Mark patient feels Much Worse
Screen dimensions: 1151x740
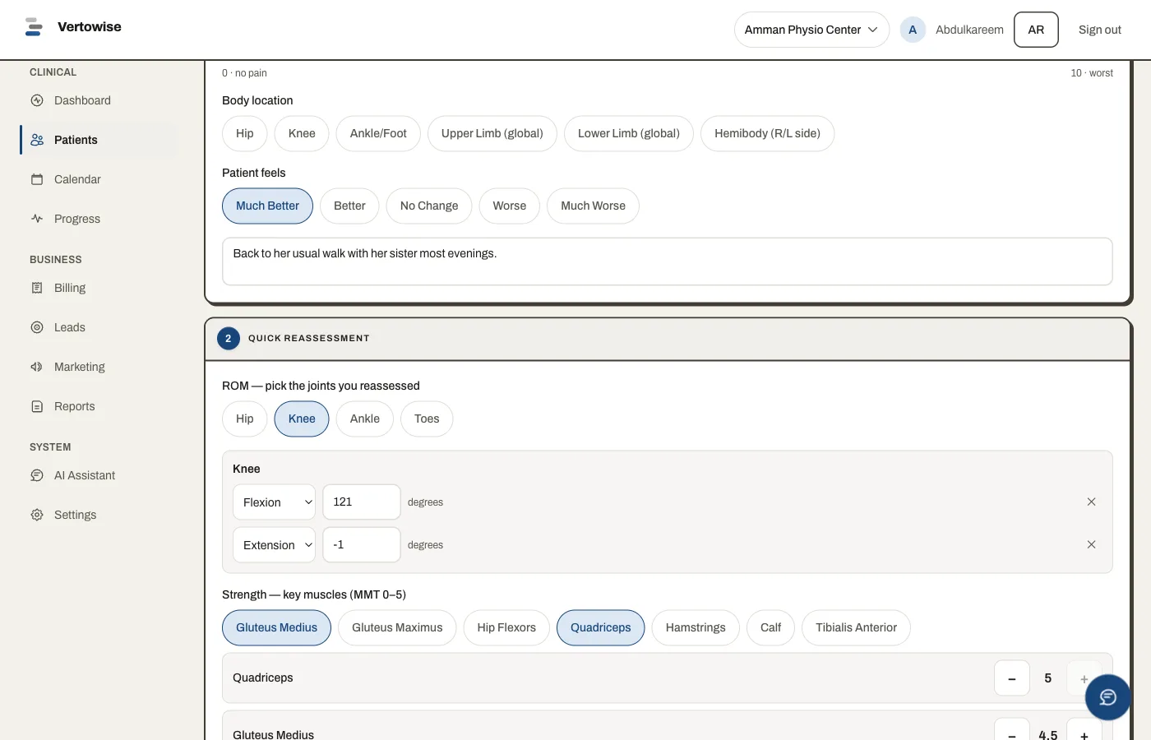593,206
